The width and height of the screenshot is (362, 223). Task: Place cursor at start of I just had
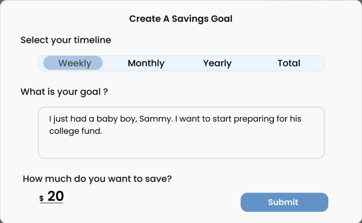pyautogui.click(x=50, y=119)
